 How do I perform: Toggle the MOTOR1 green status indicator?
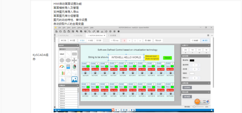[x=88, y=66]
